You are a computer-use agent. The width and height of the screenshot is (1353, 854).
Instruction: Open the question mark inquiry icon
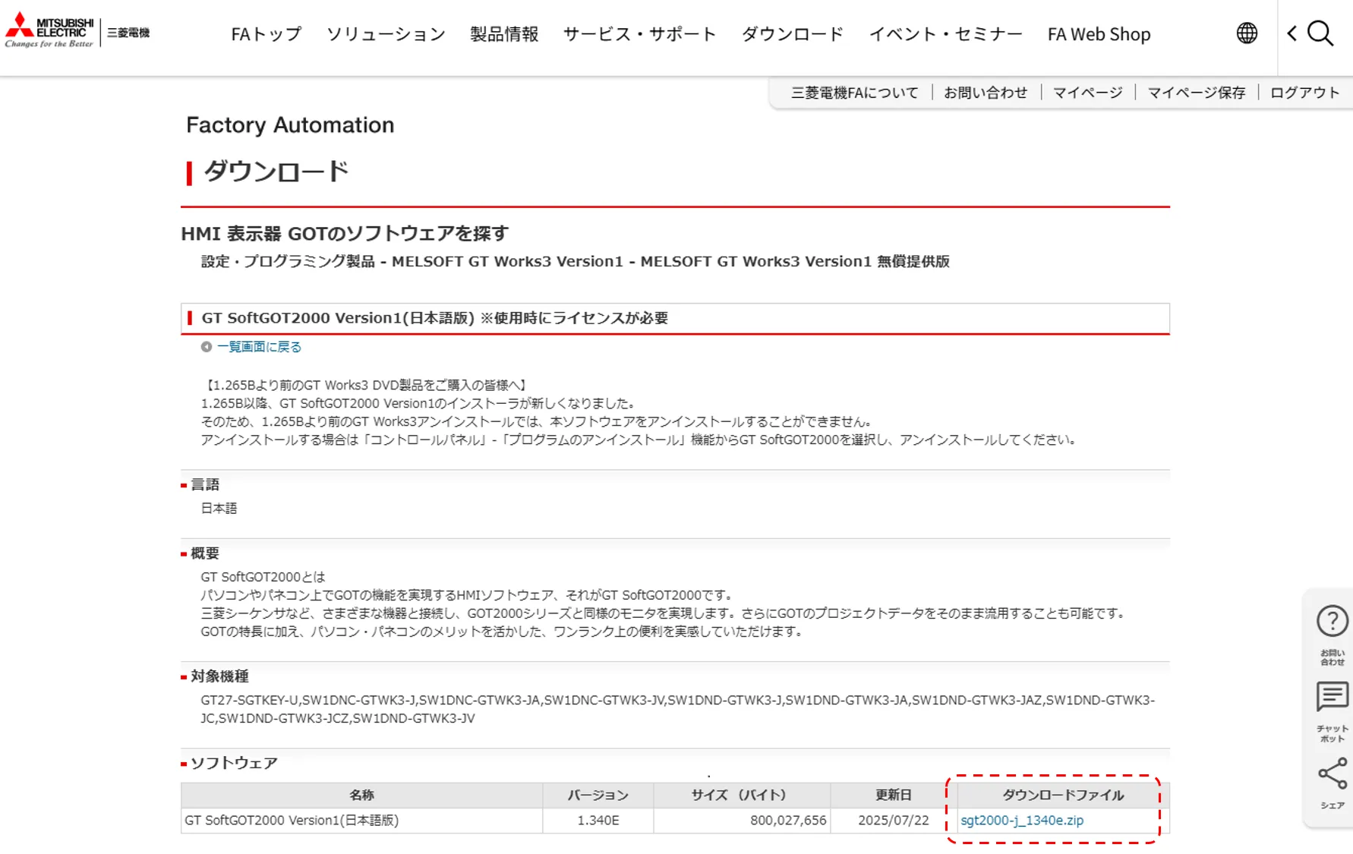1332,622
